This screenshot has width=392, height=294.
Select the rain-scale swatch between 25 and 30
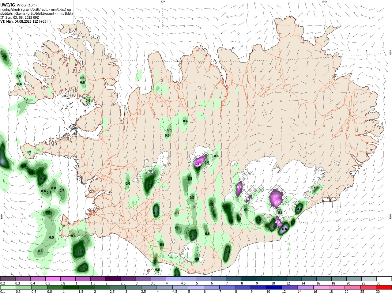point(367,288)
